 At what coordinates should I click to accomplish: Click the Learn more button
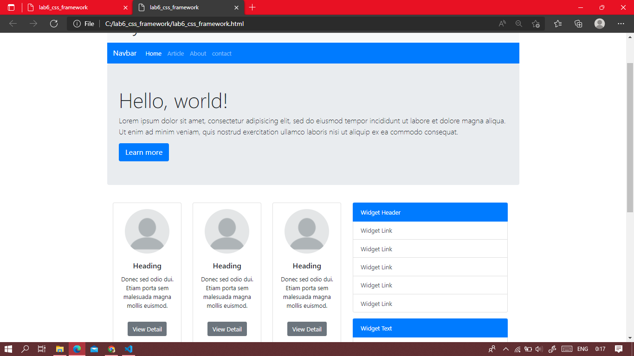(x=144, y=153)
